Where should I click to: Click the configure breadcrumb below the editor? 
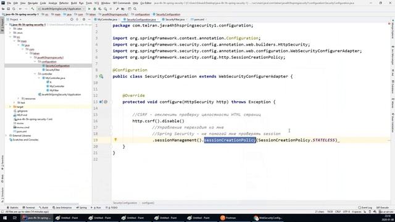coord(148,203)
